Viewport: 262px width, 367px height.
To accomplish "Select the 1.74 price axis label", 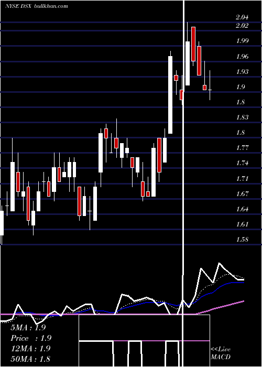I will click(242, 163).
